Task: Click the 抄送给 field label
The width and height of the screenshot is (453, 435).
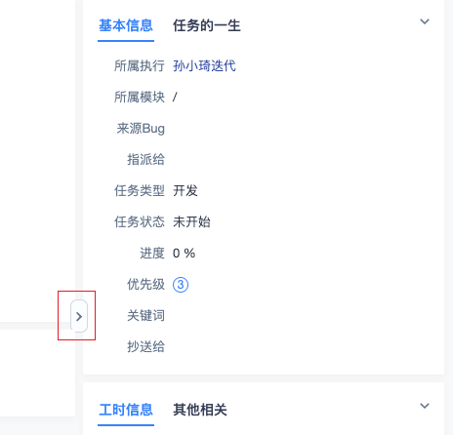Action: click(x=145, y=347)
